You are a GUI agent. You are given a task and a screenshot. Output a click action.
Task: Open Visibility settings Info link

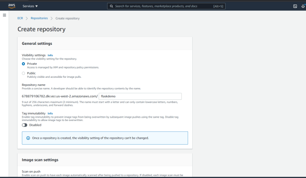click(x=50, y=55)
